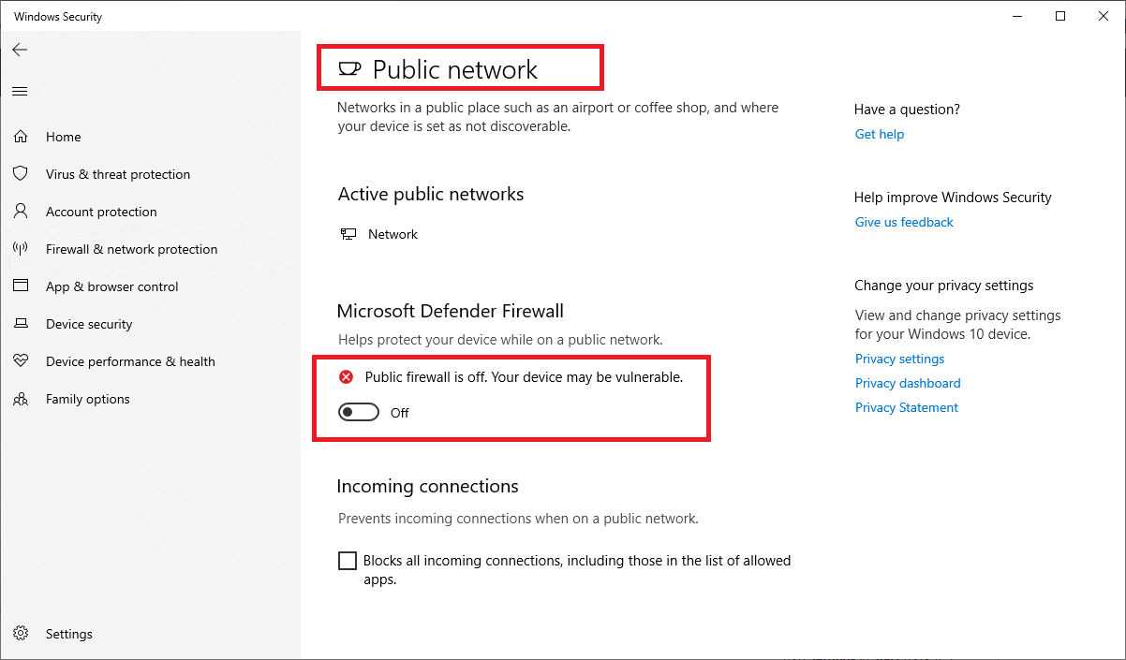
Task: Click the back arrow icon
Action: point(20,50)
